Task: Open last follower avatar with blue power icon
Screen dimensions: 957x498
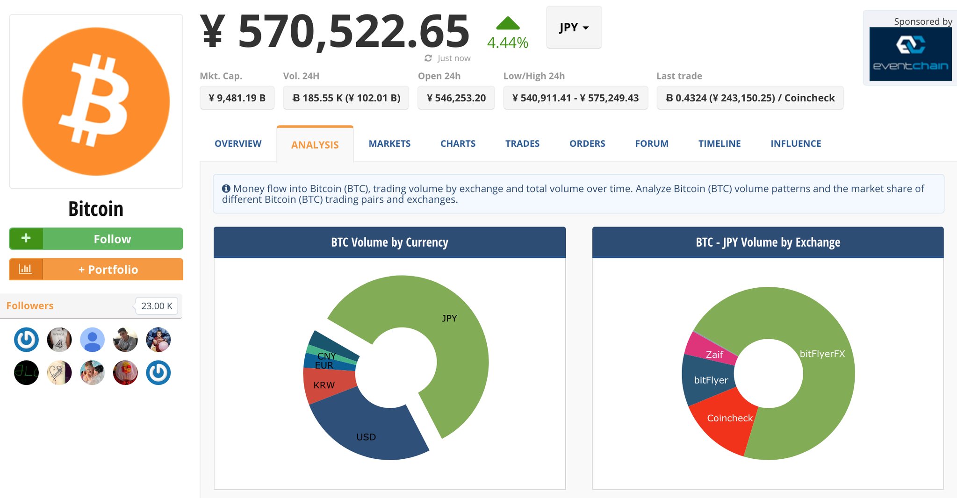Action: pos(158,373)
